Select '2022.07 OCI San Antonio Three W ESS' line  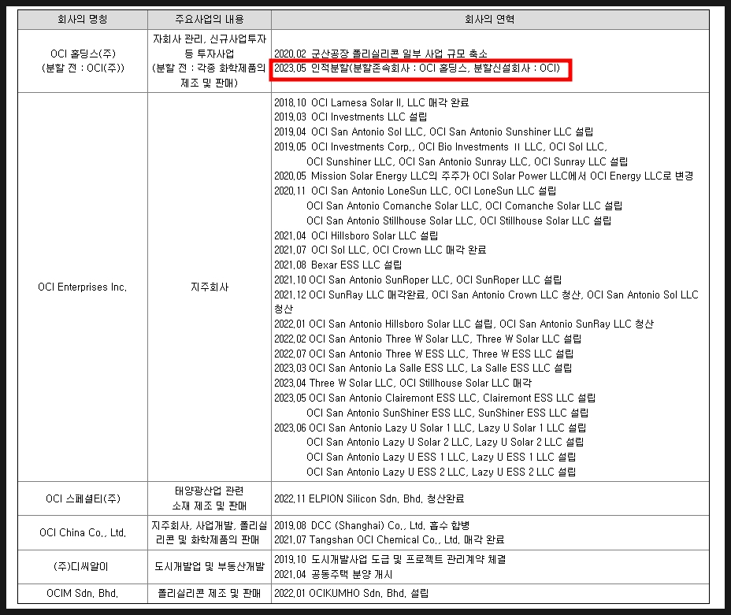[x=424, y=354]
